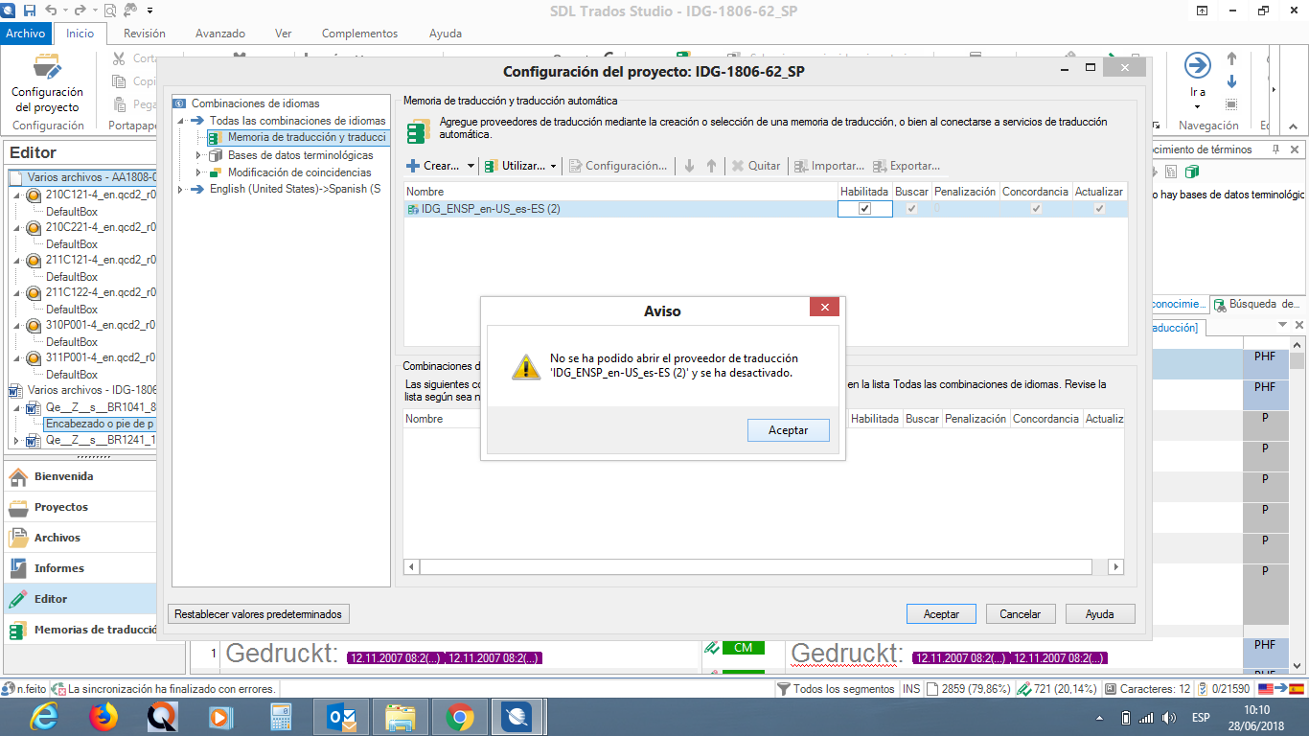Image resolution: width=1309 pixels, height=736 pixels.
Task: Click the blue down arrow in Navegación group
Action: (x=1231, y=81)
